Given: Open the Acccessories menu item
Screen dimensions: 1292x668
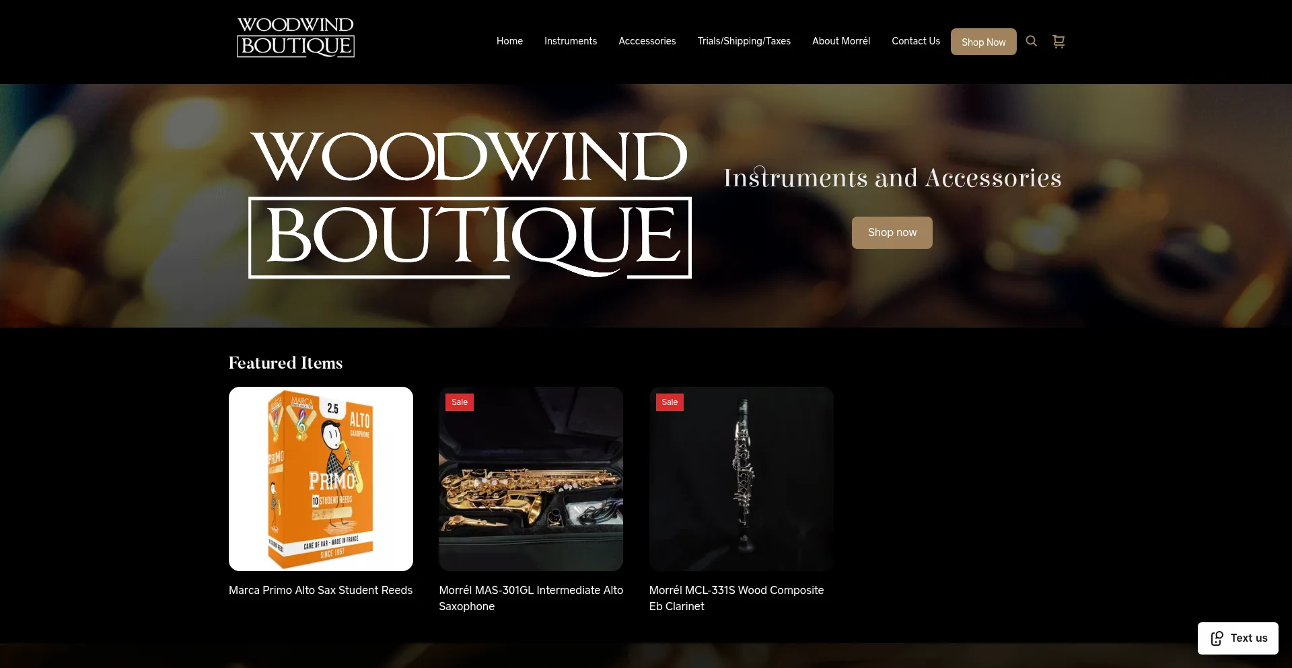Looking at the screenshot, I should click(x=647, y=41).
